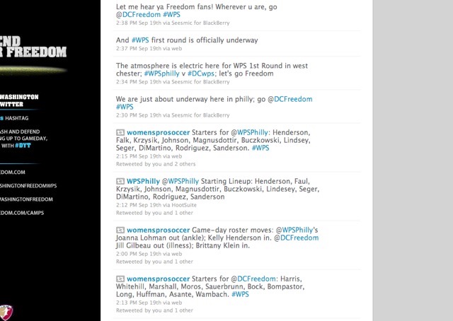
Task: Click retweet icon beside first womensprosoccer Starters tweet
Action: 120,132
